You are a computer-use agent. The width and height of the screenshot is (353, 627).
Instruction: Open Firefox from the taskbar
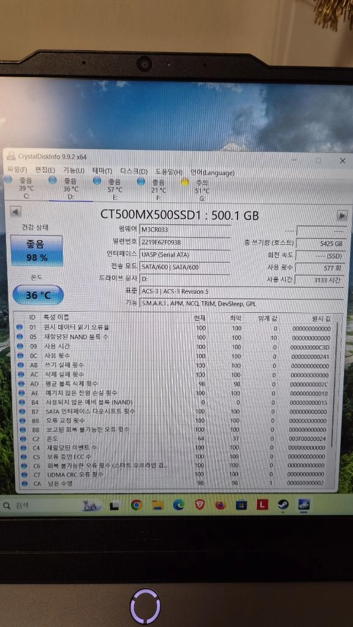[x=220, y=505]
